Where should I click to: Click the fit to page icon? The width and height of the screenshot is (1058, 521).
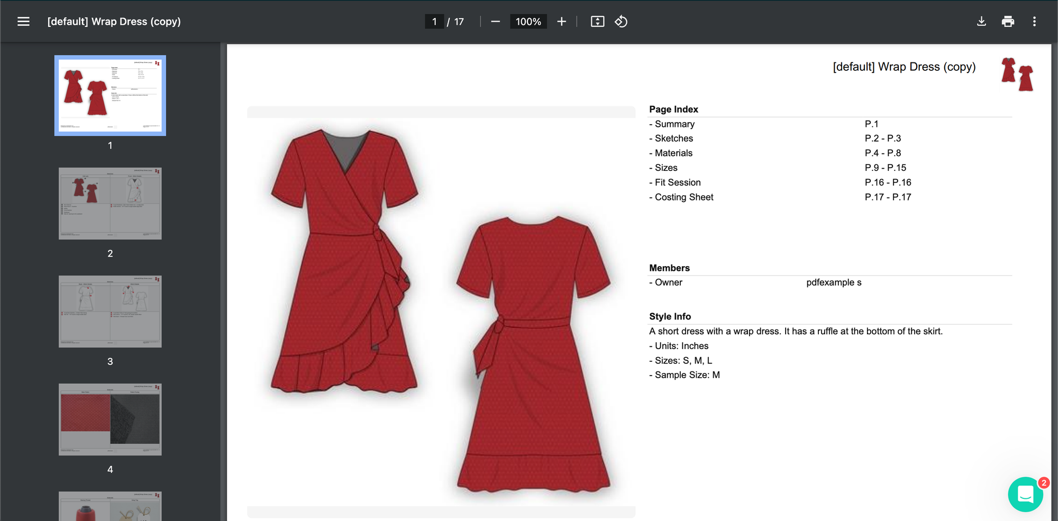click(x=597, y=22)
